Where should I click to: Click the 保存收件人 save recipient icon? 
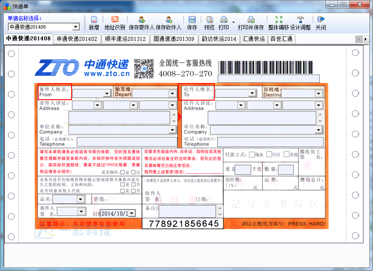point(169,23)
